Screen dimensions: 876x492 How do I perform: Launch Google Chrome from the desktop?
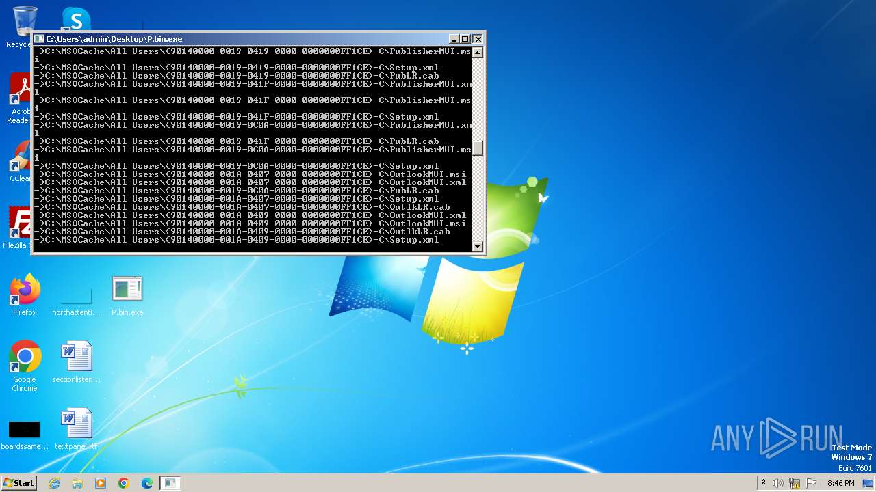pos(25,366)
